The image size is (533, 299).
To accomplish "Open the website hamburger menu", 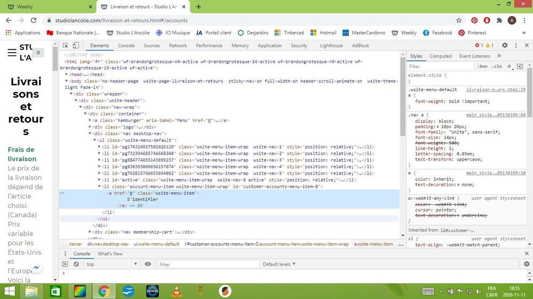I will pos(12,52).
